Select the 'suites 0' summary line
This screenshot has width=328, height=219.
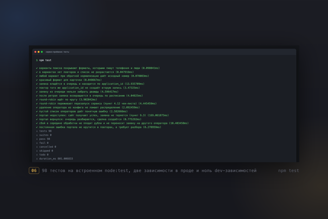pyautogui.click(x=44, y=135)
